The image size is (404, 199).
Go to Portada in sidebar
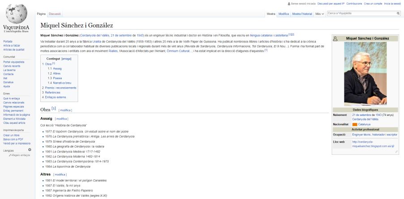point(8,42)
